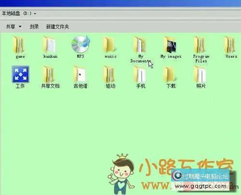The height and width of the screenshot is (195, 241).
Task: Select the label text 'MP3'
Action: pyautogui.click(x=80, y=56)
